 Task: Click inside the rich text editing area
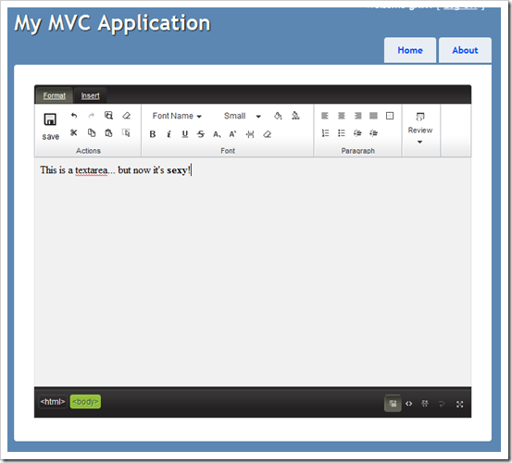(x=253, y=271)
